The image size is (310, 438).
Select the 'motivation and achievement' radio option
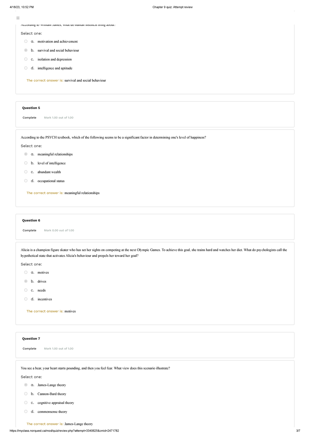[26, 41]
